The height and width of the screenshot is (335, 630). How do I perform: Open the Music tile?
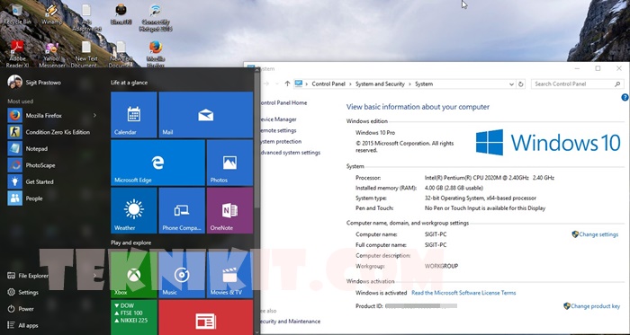[x=182, y=275]
